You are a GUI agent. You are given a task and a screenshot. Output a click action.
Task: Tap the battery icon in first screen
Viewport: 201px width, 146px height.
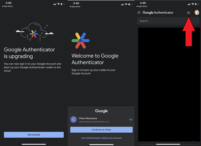(x=63, y=4)
